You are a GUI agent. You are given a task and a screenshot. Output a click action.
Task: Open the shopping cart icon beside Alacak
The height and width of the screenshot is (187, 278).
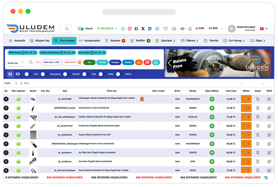coord(80,29)
